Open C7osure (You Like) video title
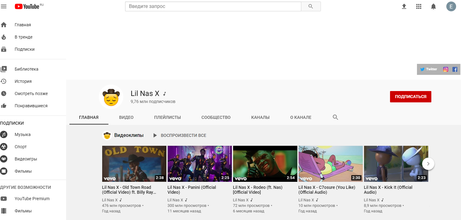Image resolution: width=461 pixels, height=220 pixels. pyautogui.click(x=326, y=190)
